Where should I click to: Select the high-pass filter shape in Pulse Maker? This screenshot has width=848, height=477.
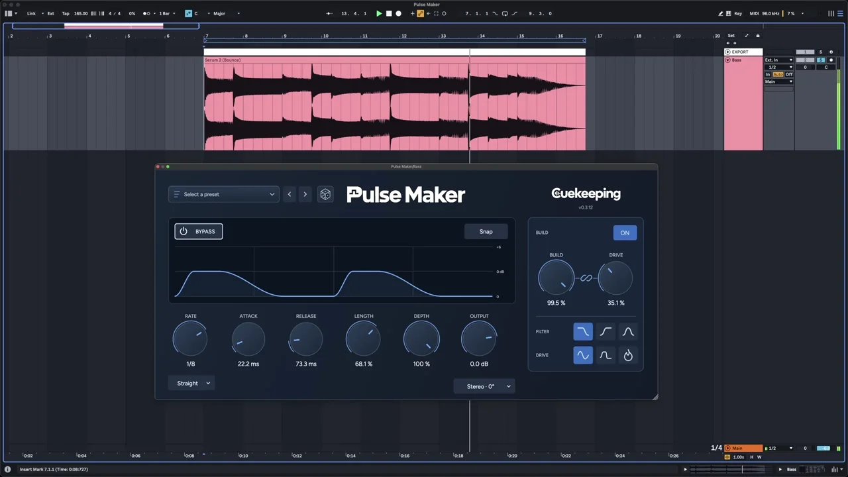[x=606, y=331]
